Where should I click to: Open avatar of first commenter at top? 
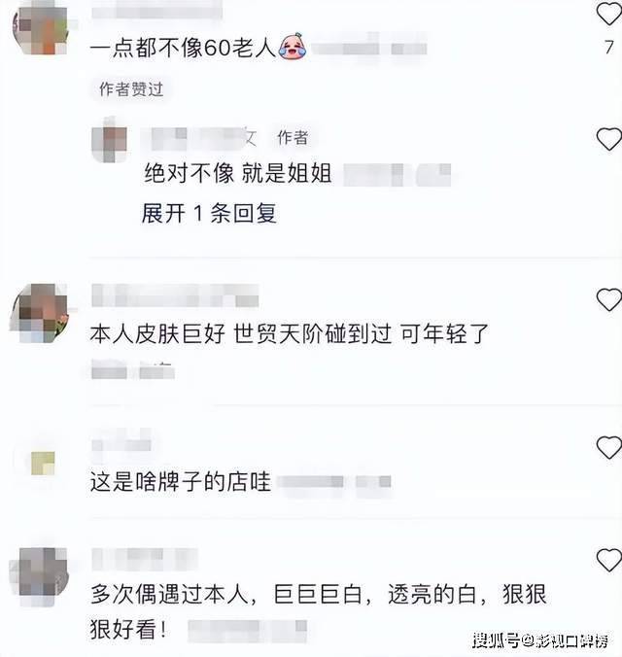pos(41,30)
